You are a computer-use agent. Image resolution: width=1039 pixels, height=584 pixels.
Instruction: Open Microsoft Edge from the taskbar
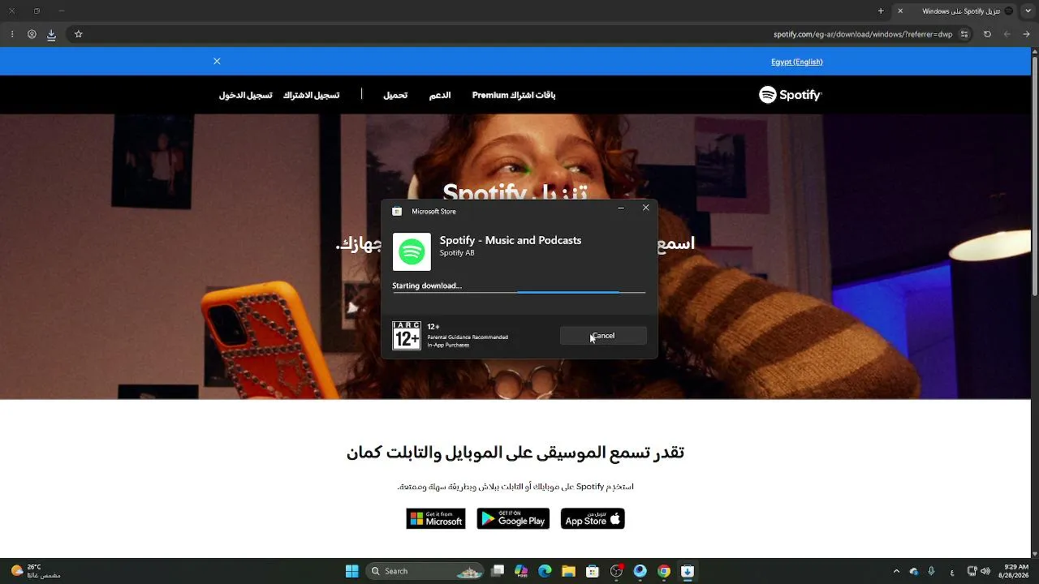(x=545, y=571)
